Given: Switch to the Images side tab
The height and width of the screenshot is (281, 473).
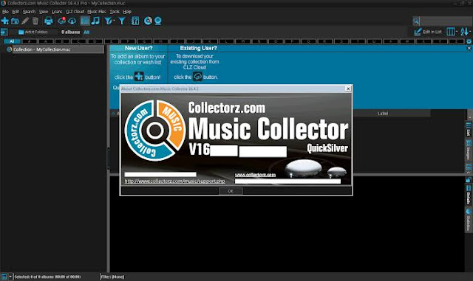Looking at the screenshot, I should pyautogui.click(x=469, y=150).
